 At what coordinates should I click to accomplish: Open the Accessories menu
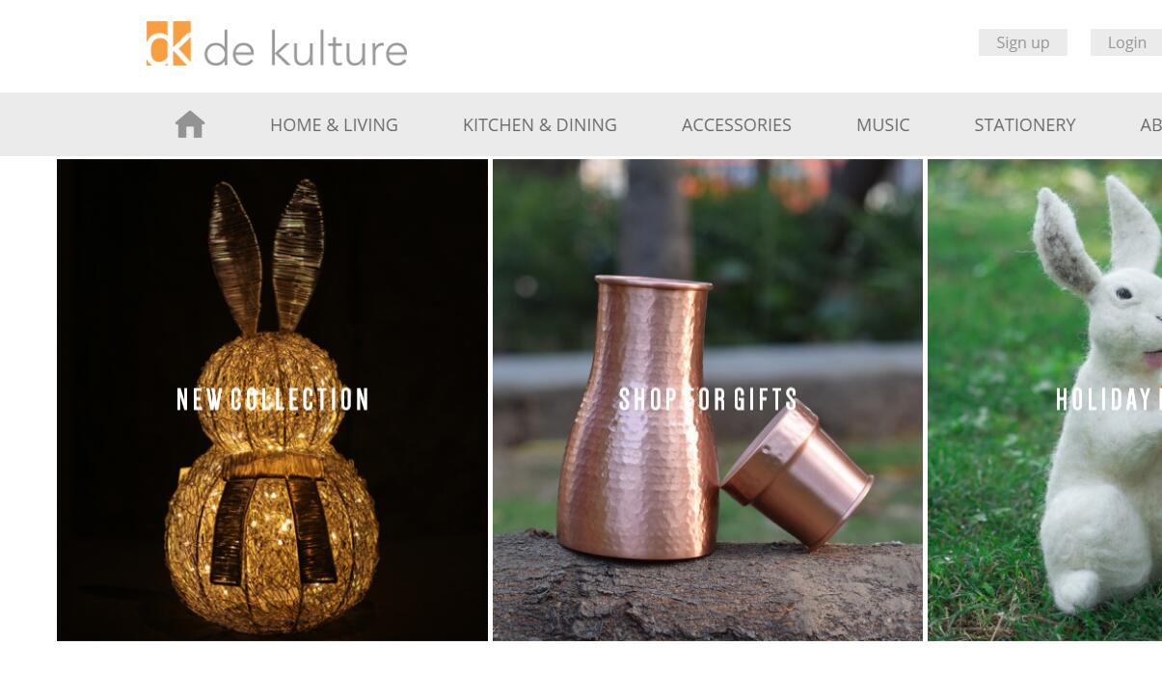coord(737,124)
